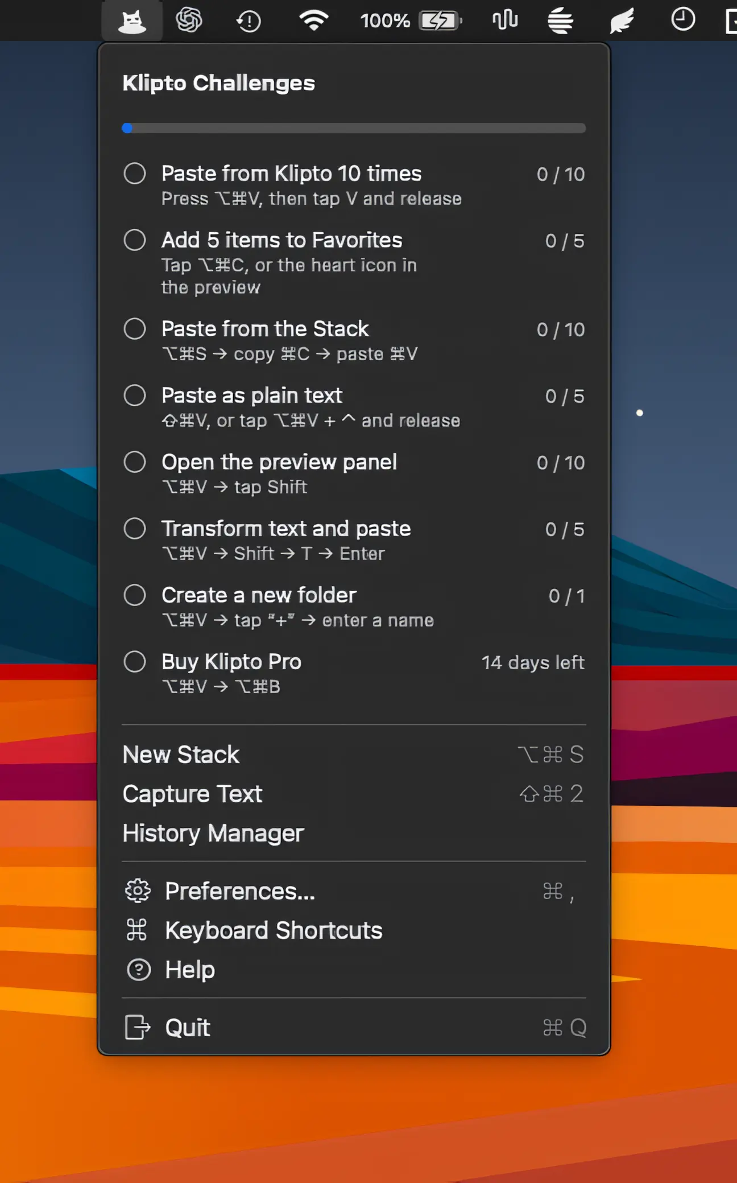Click the hint '⌥⌘V → ⌥⌘B' under Buy Klipto Pro
The image size is (737, 1183).
click(x=221, y=687)
